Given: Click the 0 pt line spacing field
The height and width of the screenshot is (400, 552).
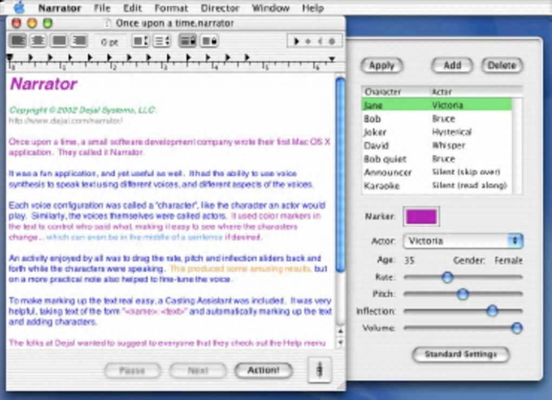Looking at the screenshot, I should (109, 42).
